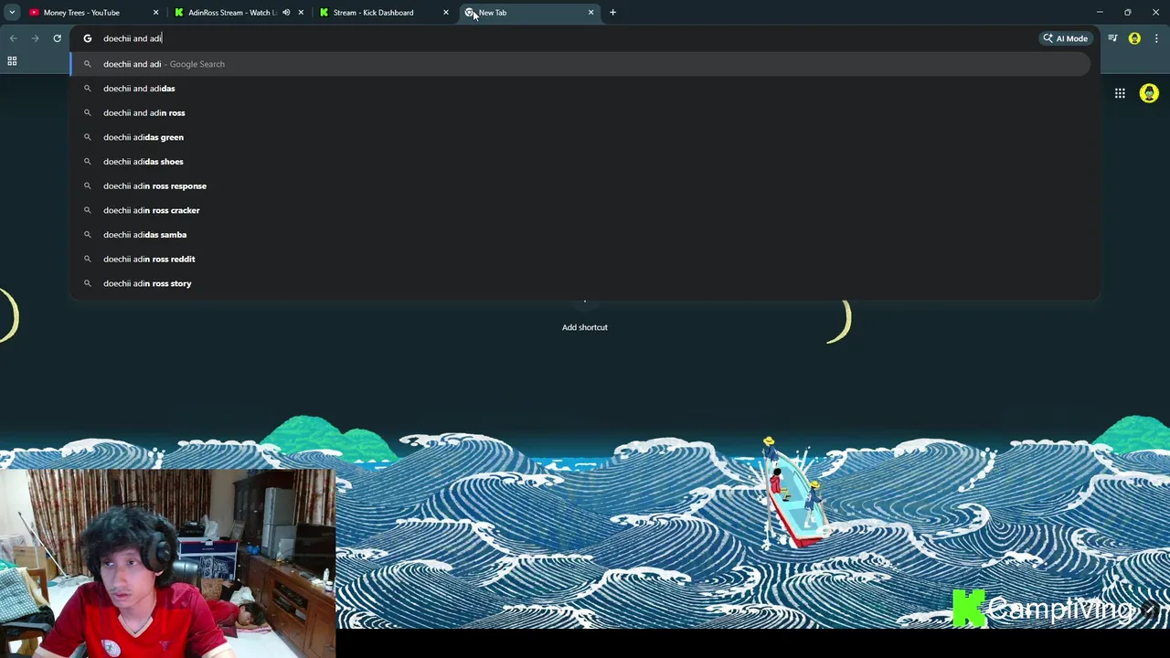Click the boat doodle in the waves
Image resolution: width=1170 pixels, height=658 pixels.
[793, 493]
